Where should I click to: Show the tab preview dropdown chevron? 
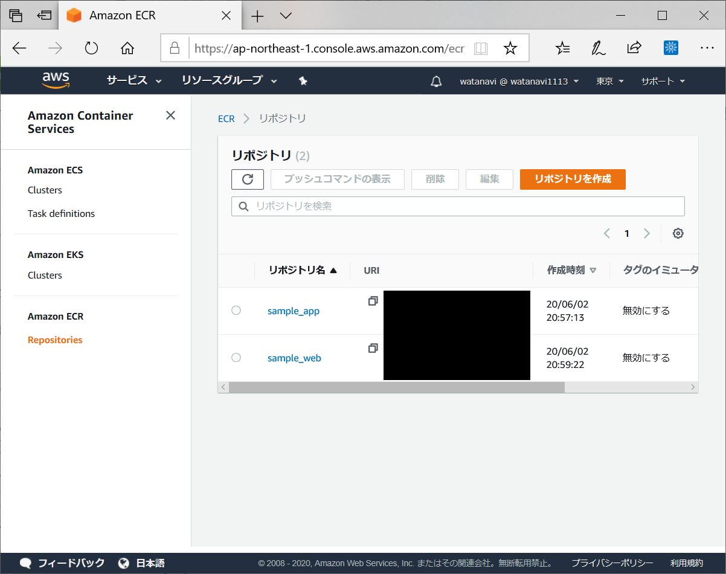pyautogui.click(x=286, y=16)
